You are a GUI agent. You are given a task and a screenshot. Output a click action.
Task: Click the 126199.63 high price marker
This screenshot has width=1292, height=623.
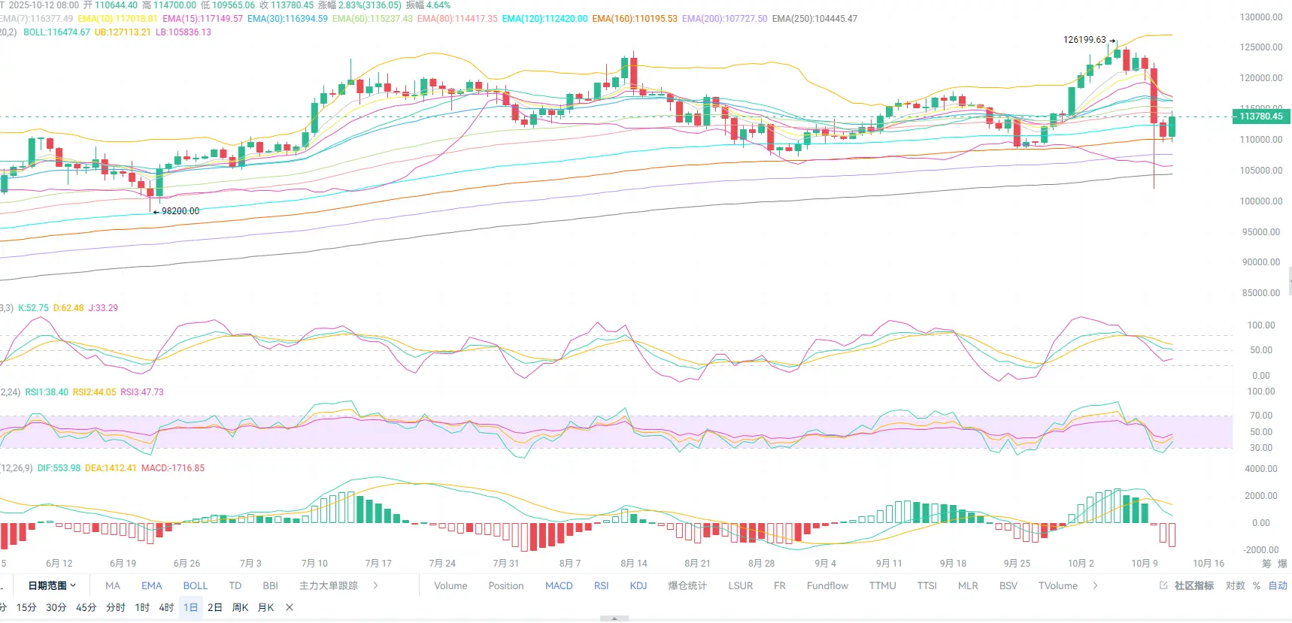click(x=1084, y=40)
